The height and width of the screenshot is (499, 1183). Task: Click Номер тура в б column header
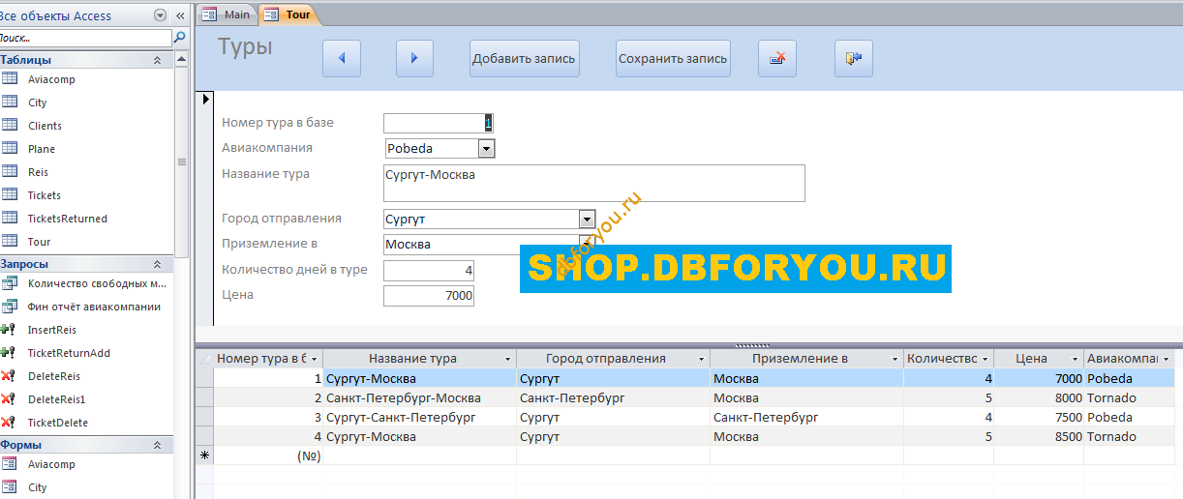(268, 359)
